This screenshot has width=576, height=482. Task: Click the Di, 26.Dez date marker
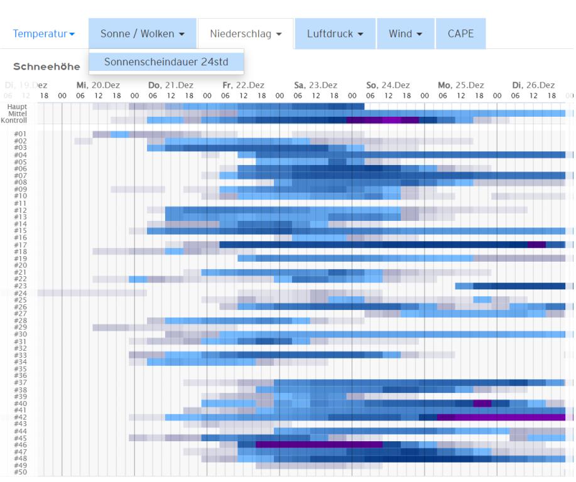[x=533, y=85]
